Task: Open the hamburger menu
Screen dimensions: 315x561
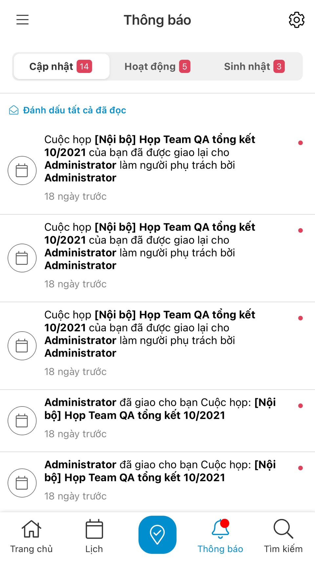Action: 22,20
